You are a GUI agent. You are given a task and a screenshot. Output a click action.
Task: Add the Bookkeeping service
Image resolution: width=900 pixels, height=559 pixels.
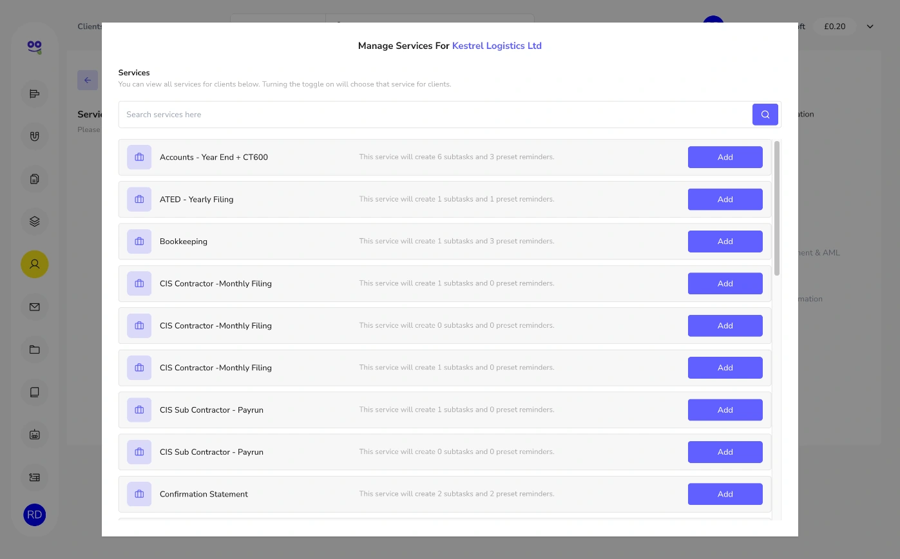pos(725,242)
